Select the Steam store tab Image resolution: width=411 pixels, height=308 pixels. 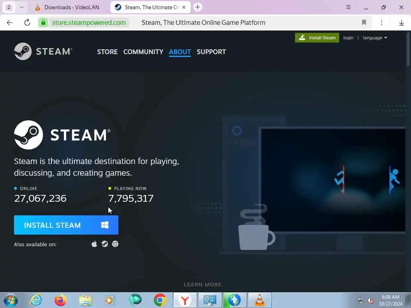coord(151,7)
